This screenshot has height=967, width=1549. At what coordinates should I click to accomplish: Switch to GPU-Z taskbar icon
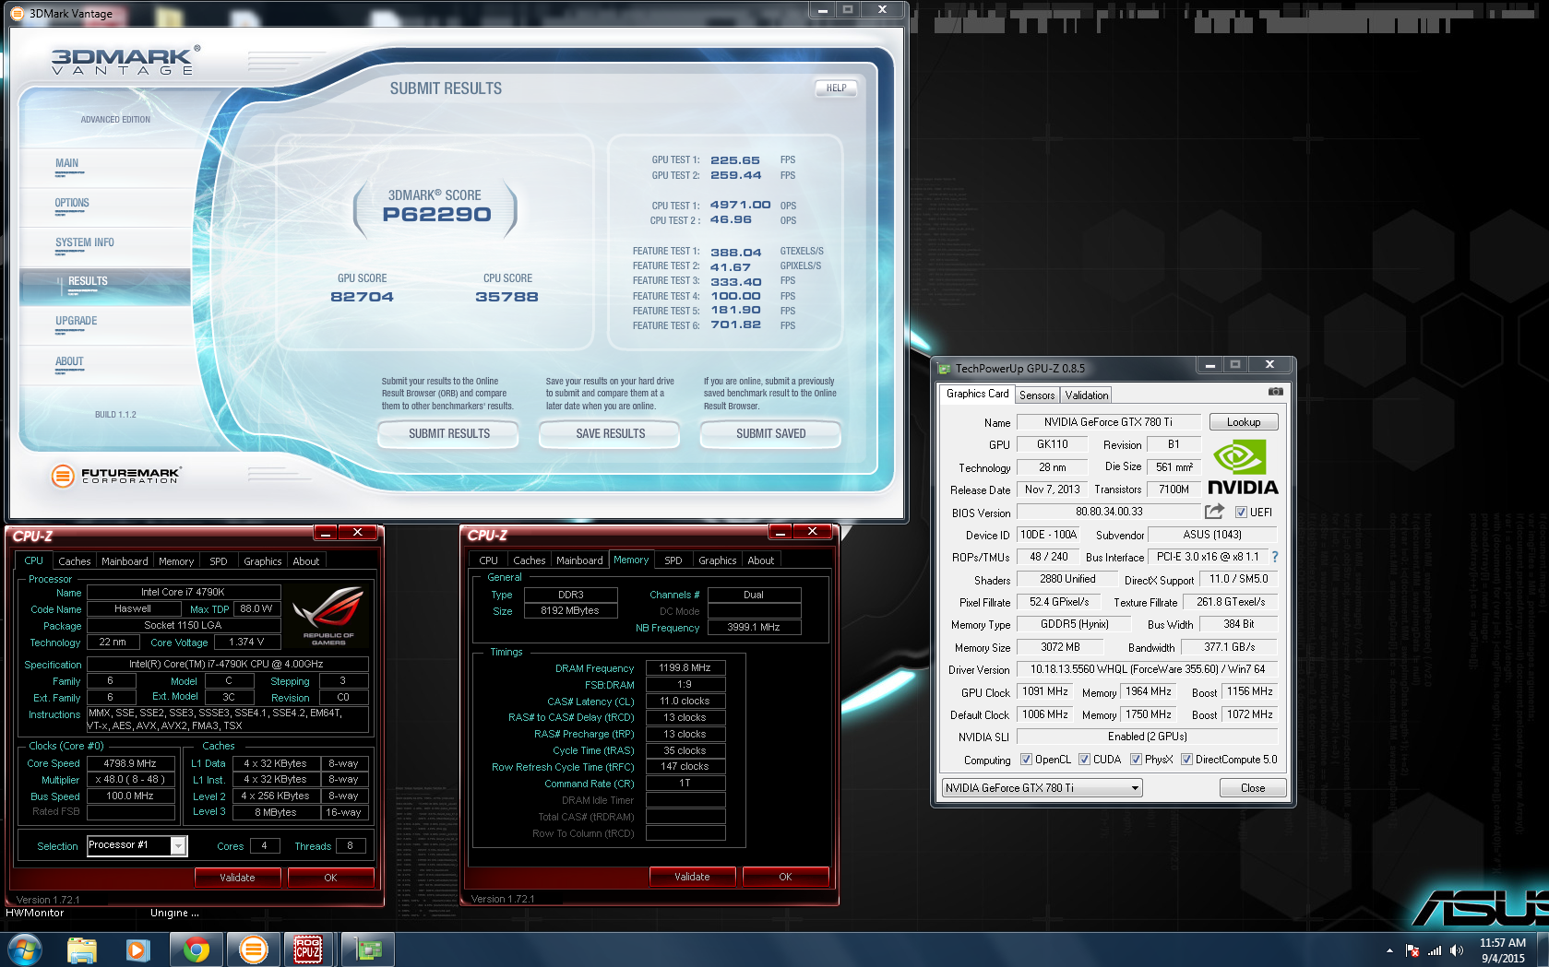(367, 949)
